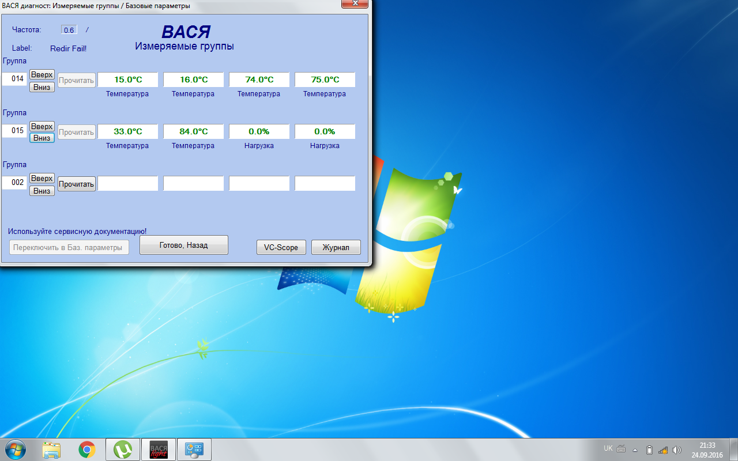
Task: Open uTorrent from the taskbar
Action: click(123, 449)
